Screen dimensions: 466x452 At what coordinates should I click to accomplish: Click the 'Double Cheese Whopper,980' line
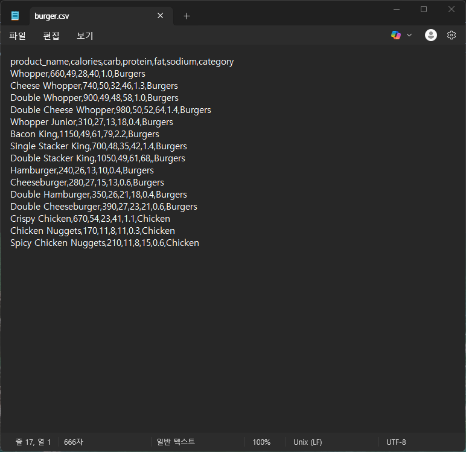(110, 110)
